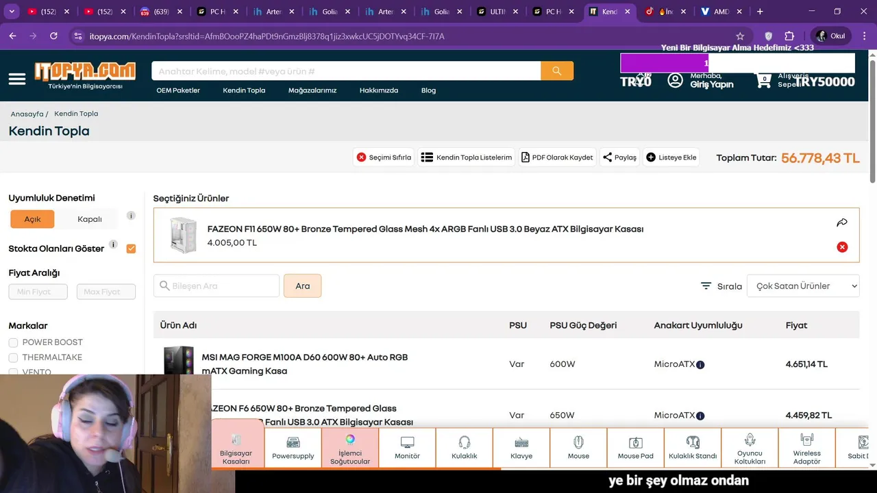Screen dimensions: 877x493
Task: Click info icon beside Stokta Olanları Göster
Action: click(113, 244)
